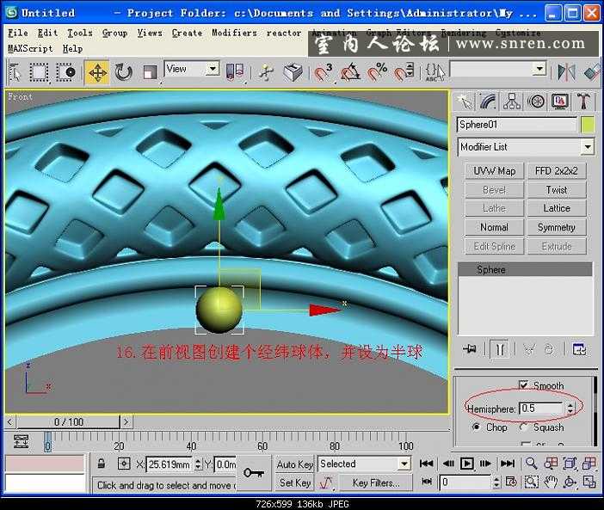Open the Create command panel tab
The width and height of the screenshot is (604, 510).
coord(465,101)
